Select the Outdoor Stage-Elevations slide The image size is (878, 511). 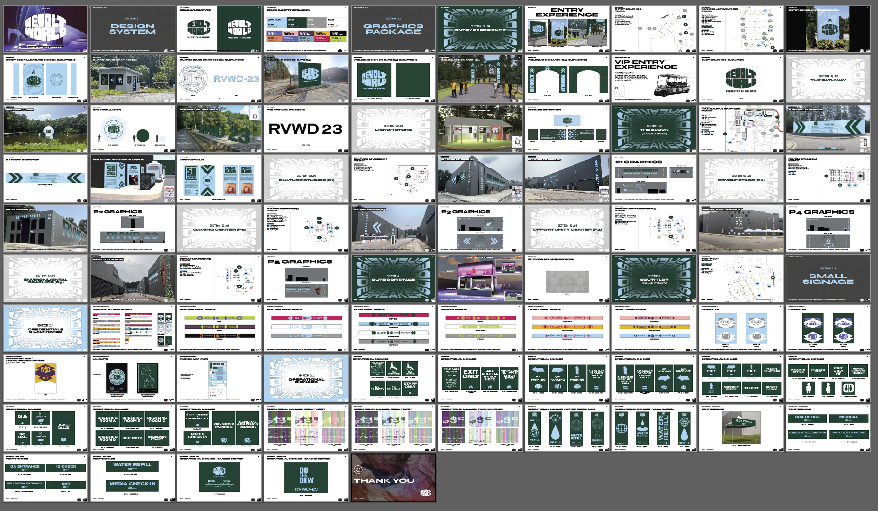567,278
